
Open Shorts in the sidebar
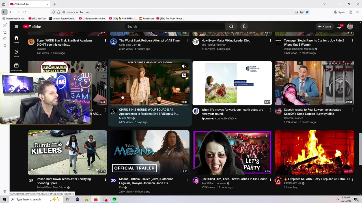click(x=16, y=53)
